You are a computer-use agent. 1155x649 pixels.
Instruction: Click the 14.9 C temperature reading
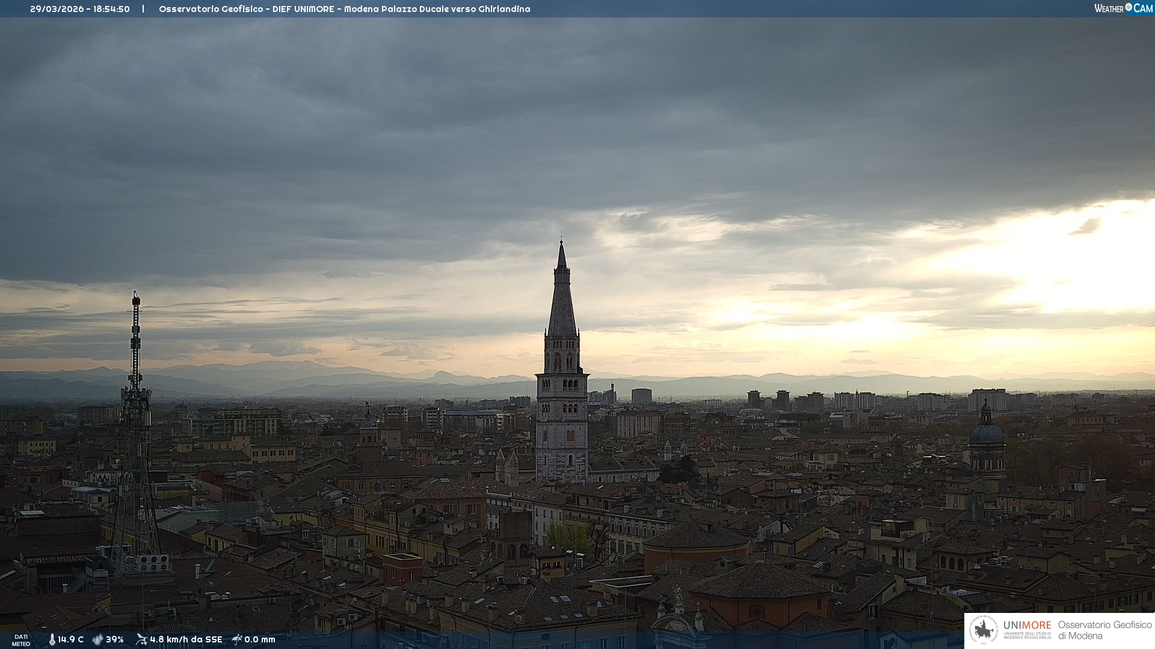pos(70,639)
